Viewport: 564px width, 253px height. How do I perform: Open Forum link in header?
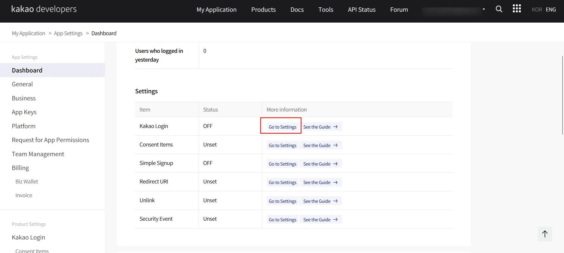coord(399,10)
